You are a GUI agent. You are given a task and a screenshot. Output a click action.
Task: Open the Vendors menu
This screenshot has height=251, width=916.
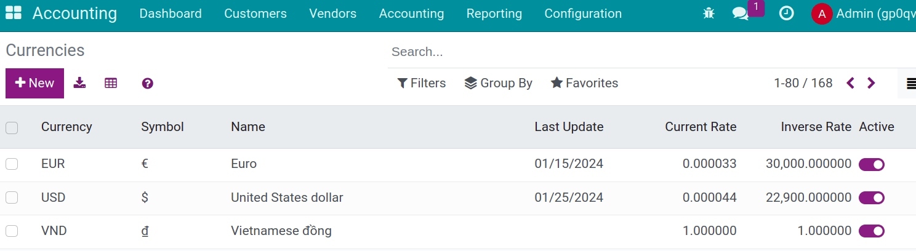[x=333, y=14]
